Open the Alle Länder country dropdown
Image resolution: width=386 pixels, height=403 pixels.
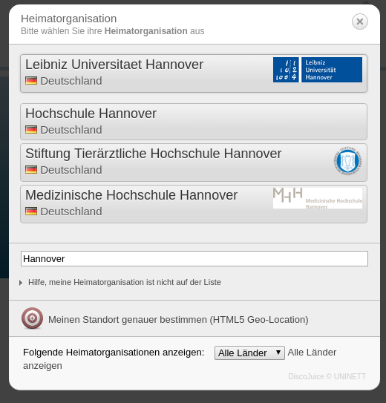pos(249,353)
